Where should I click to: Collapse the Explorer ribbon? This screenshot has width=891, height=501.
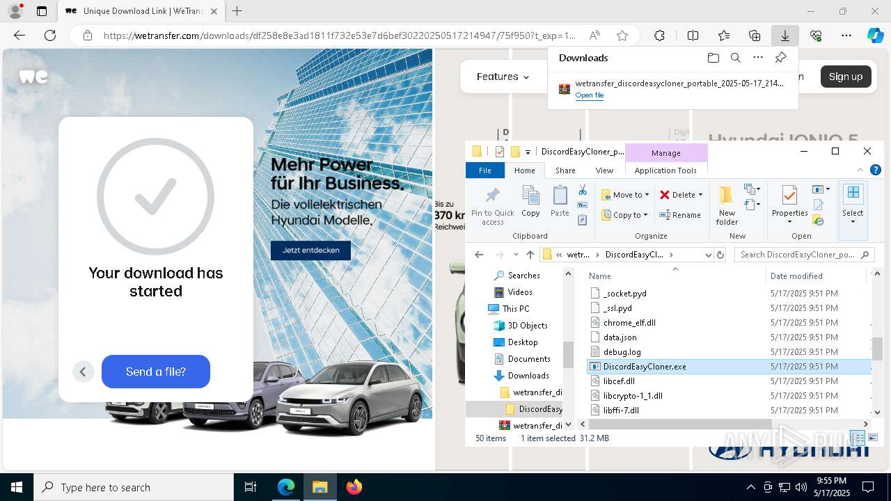pyautogui.click(x=861, y=170)
